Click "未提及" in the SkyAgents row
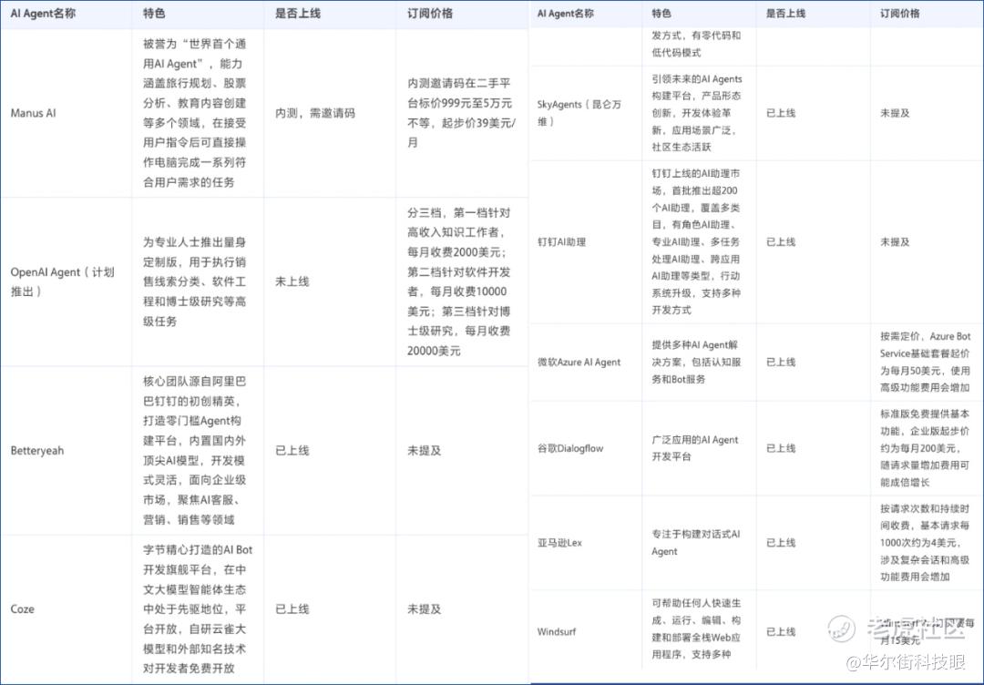This screenshot has width=984, height=685. (x=895, y=113)
